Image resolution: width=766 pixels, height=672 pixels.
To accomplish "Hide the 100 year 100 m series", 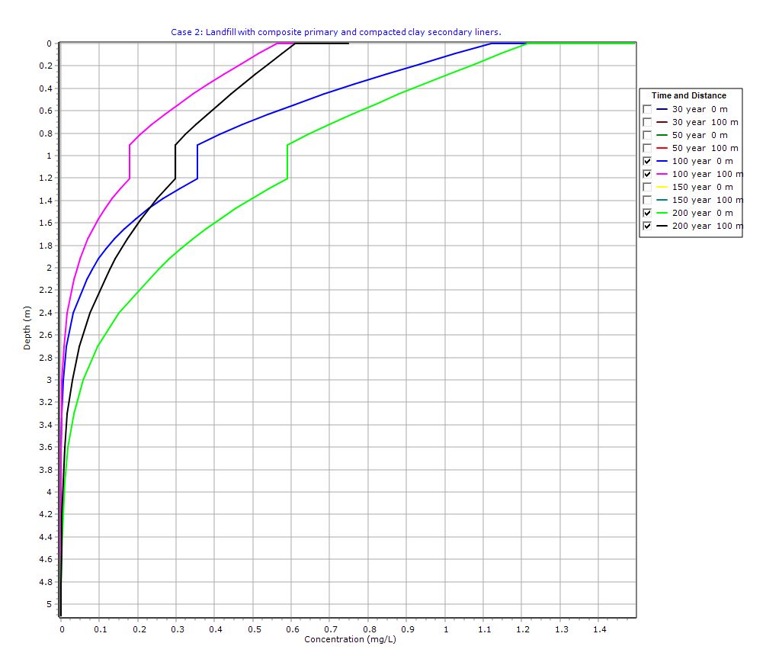I will [647, 174].
